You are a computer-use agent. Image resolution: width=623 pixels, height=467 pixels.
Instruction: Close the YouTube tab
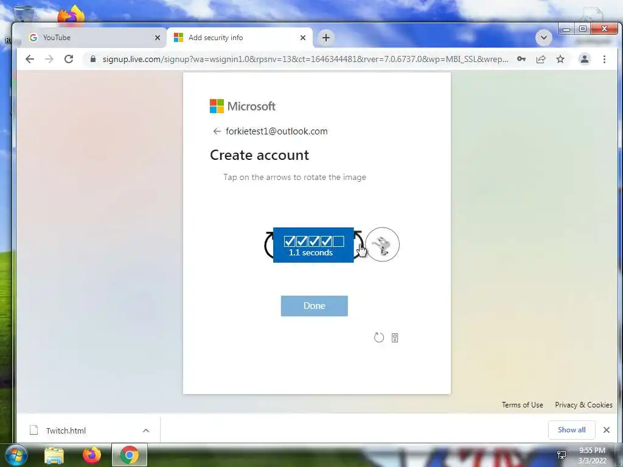(x=158, y=38)
